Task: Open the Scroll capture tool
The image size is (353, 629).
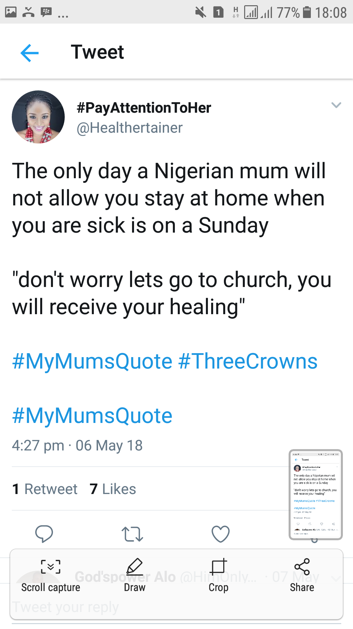Action: (x=51, y=575)
